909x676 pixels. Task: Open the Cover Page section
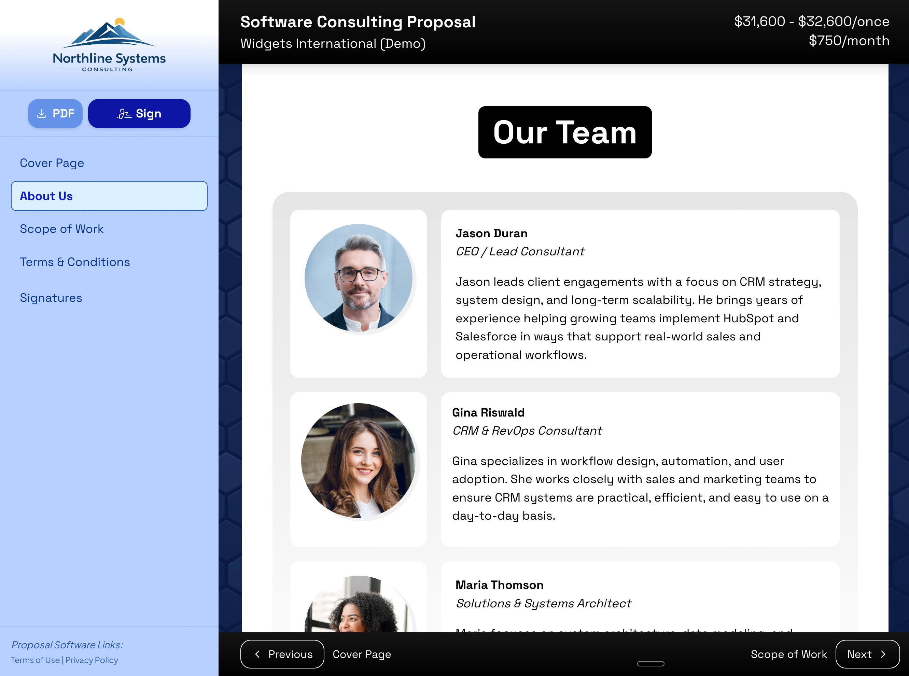point(52,163)
